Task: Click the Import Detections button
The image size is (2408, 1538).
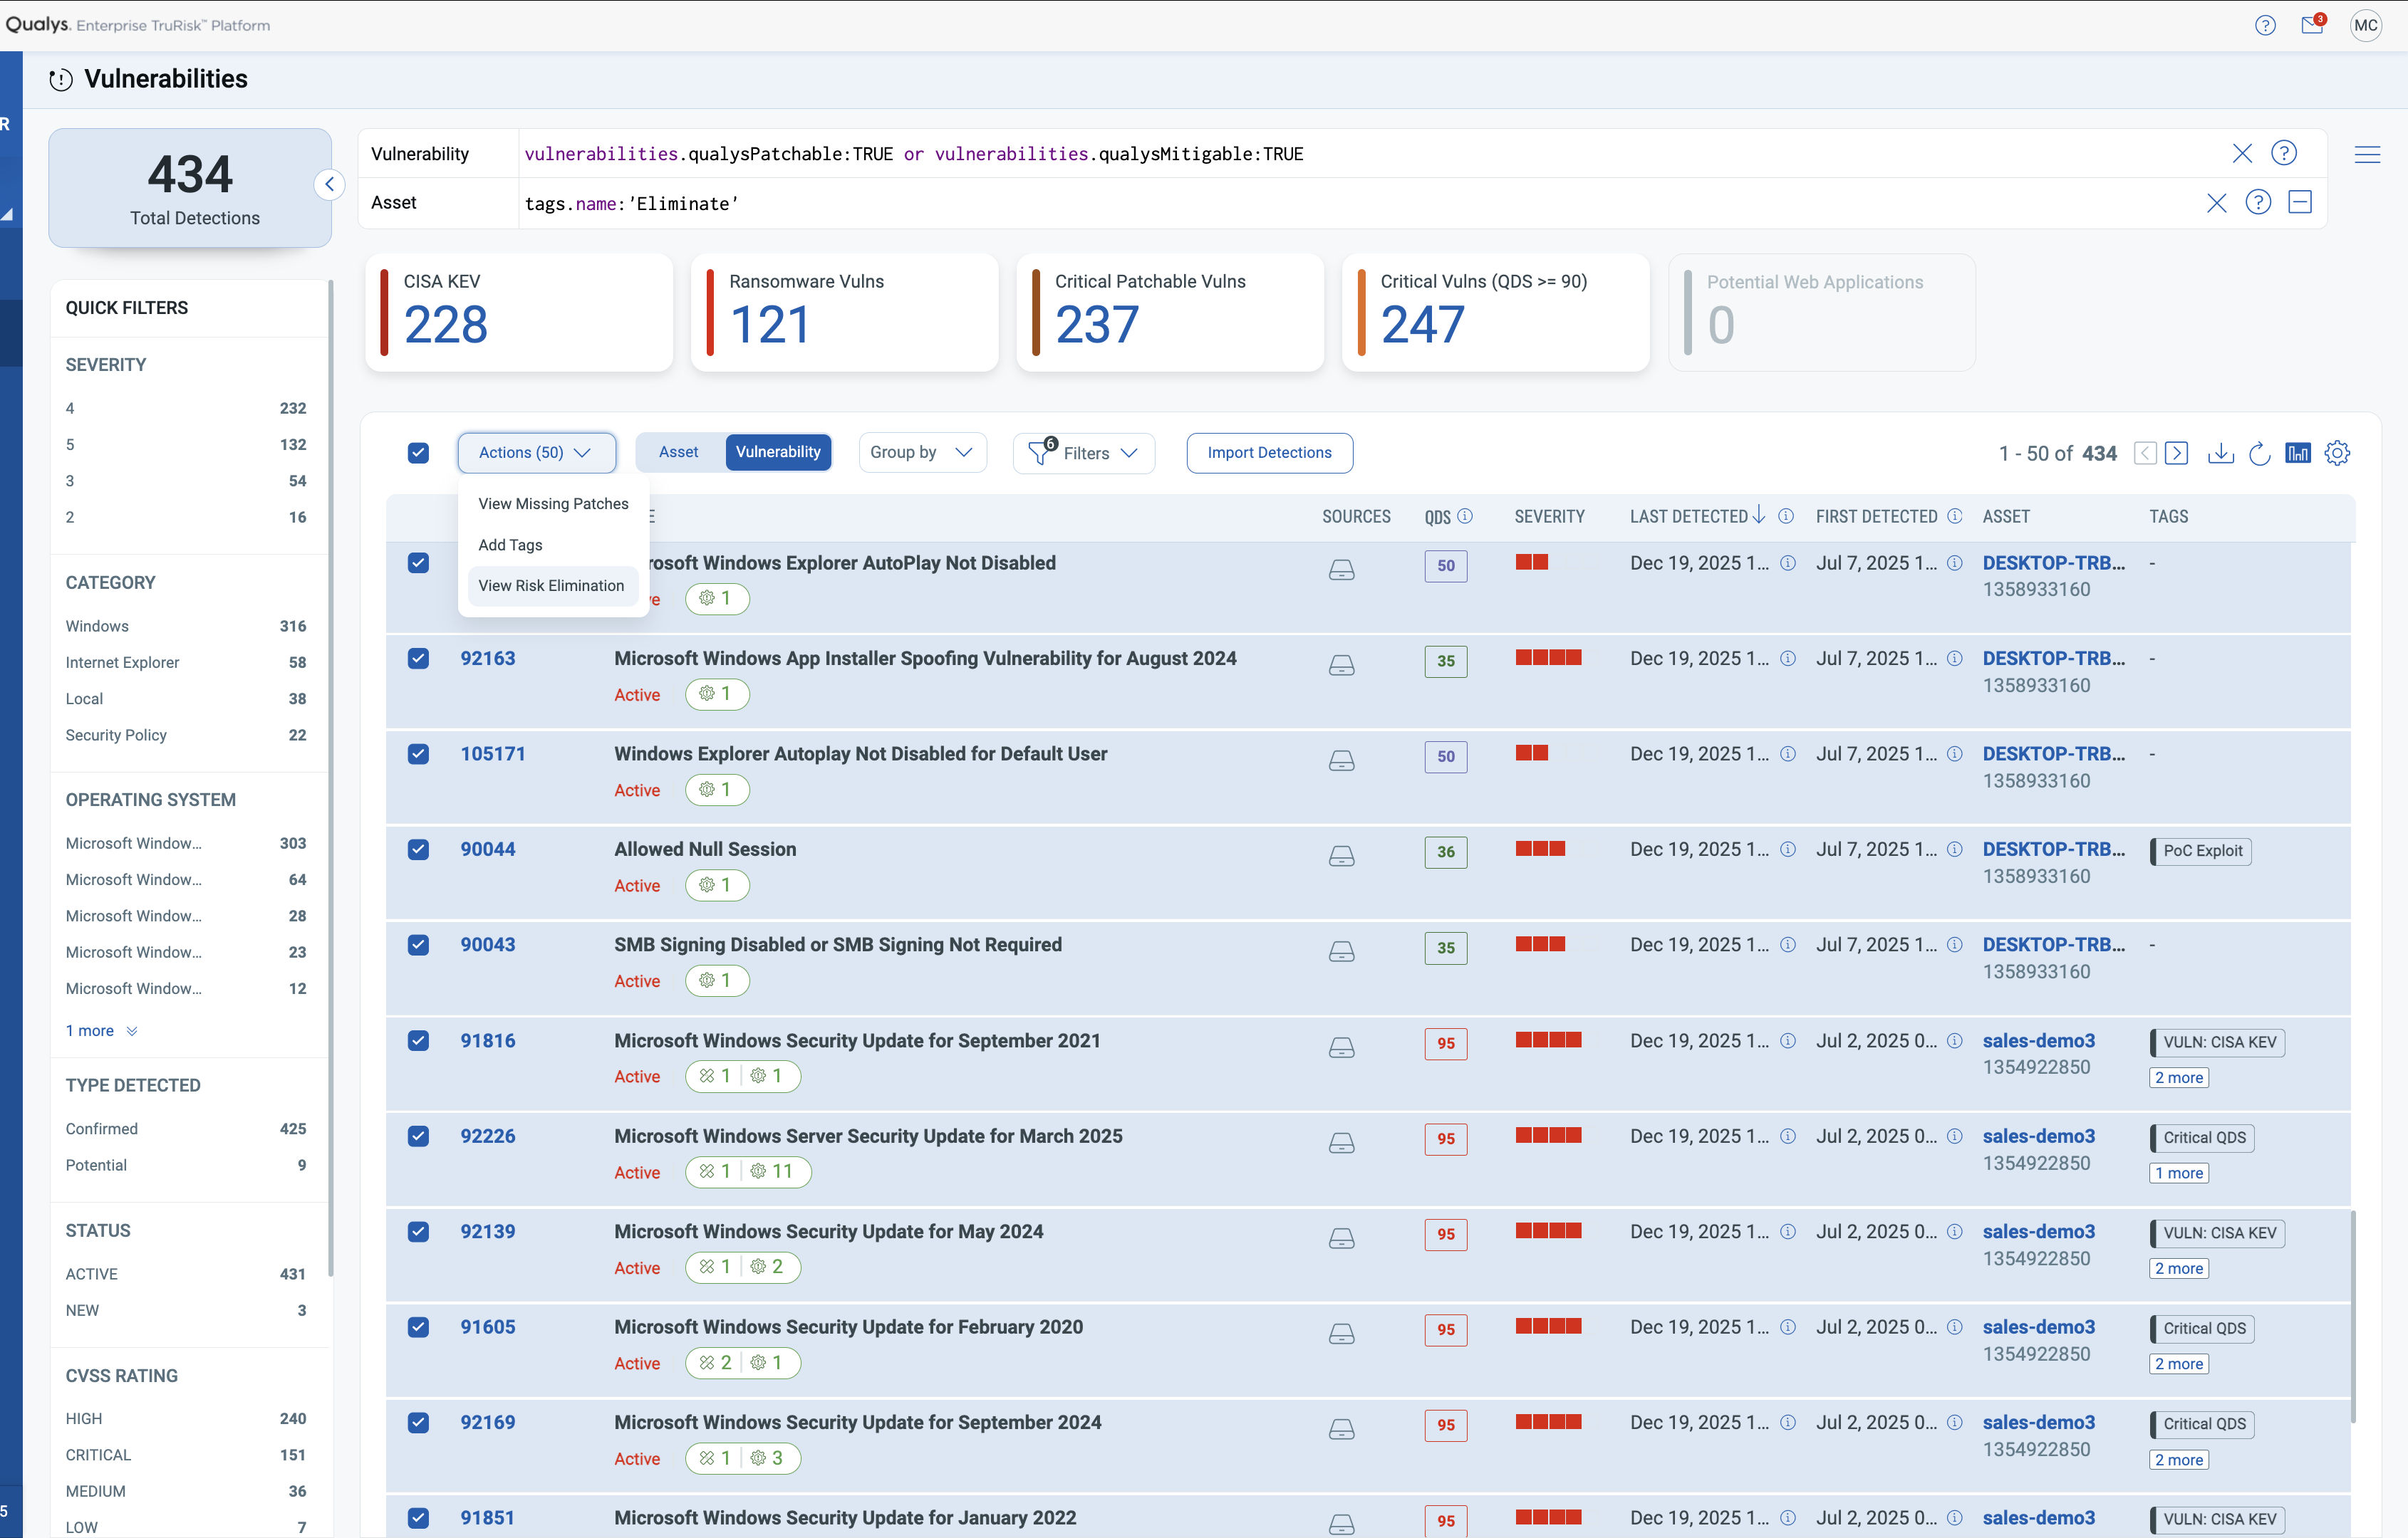Action: [1269, 453]
